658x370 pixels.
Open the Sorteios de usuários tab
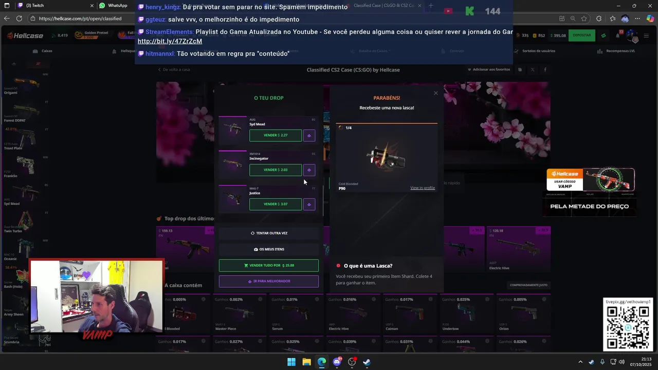tap(535, 51)
